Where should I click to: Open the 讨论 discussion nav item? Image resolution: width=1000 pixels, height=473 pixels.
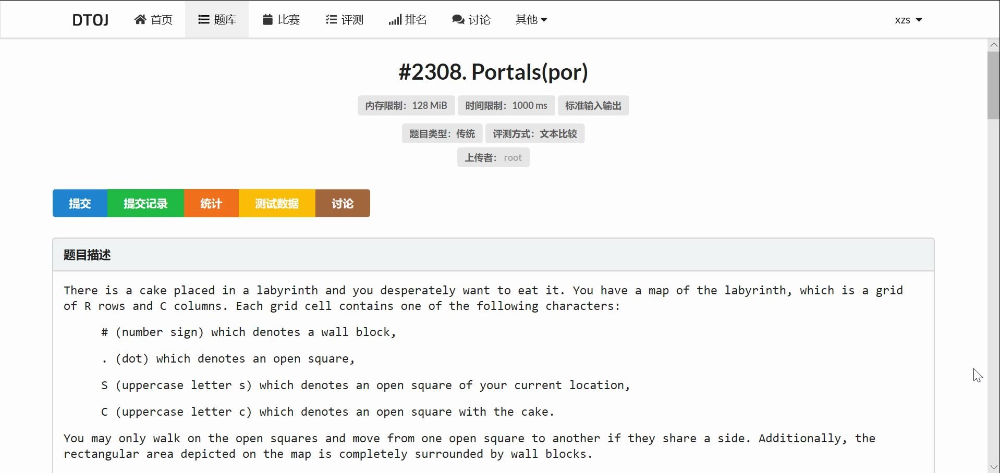471,20
